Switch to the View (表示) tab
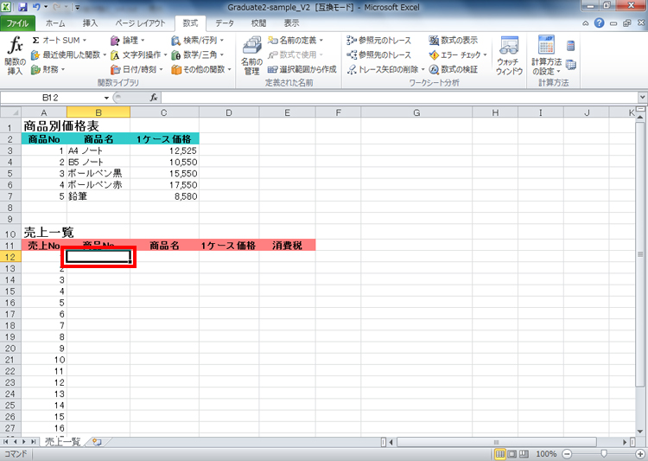Image resolution: width=648 pixels, height=461 pixels. (x=291, y=23)
